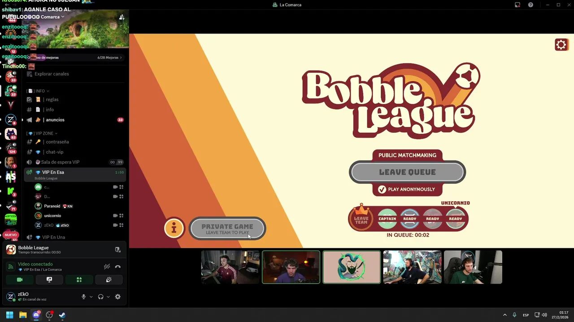
Task: Click the VIP En Una voice channel
Action: click(x=74, y=237)
